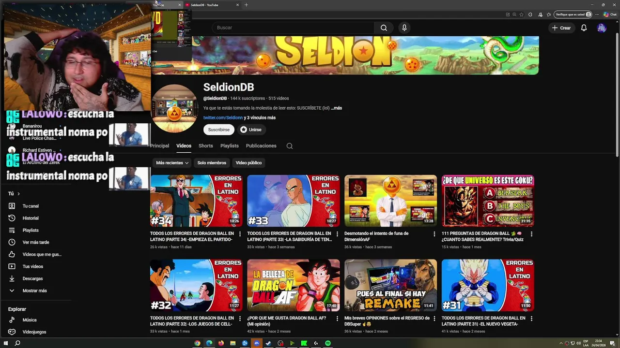Open options for the Parte 32 video
Screen dimensions: 620x348
[x=240, y=319]
